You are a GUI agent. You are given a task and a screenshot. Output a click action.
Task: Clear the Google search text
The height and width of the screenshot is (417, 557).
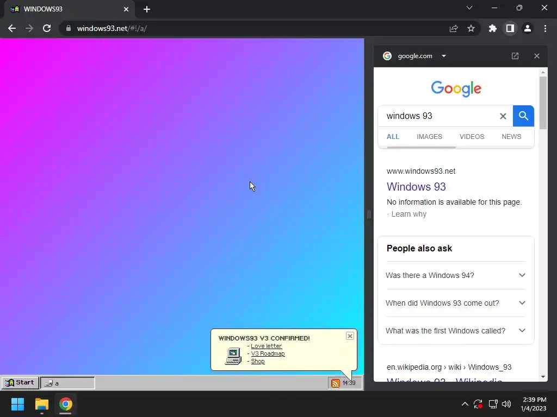[x=503, y=116]
